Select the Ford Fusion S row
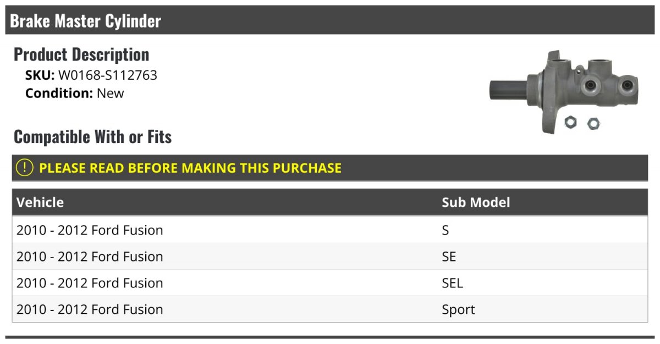 330,230
